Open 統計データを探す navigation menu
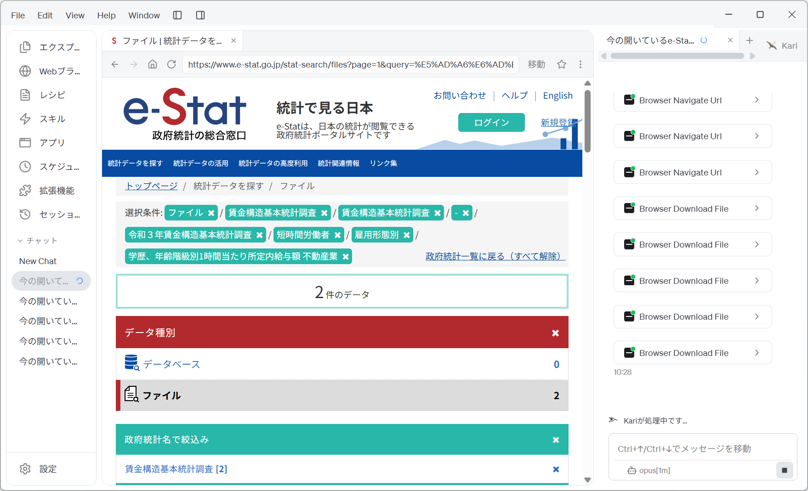808x491 pixels. coord(135,163)
